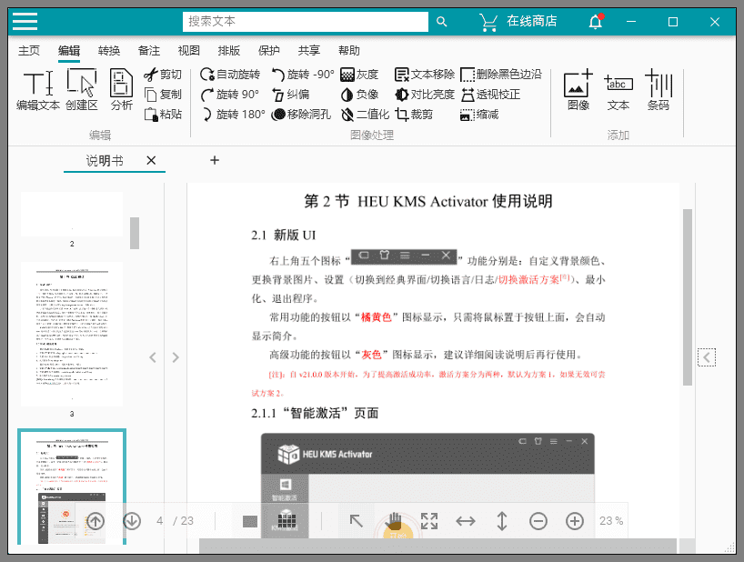Screen dimensions: 744x562
Task: Rotate page -90°
Action: click(x=302, y=75)
